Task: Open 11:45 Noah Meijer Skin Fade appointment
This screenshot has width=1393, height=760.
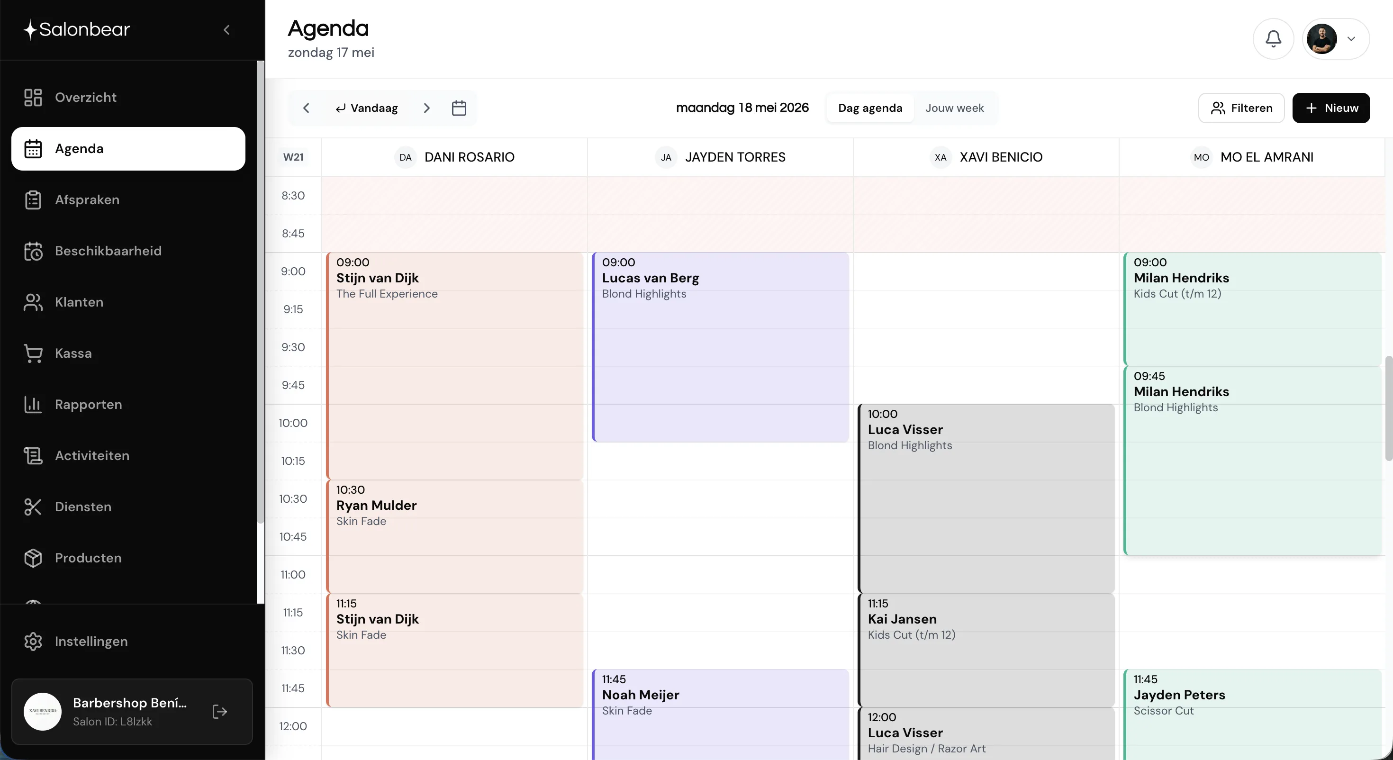Action: tap(720, 714)
